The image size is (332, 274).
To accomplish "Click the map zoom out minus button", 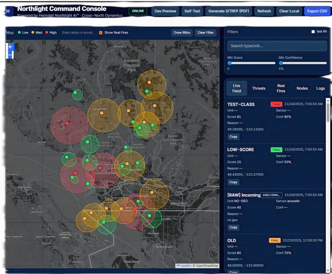I will point(10,55).
